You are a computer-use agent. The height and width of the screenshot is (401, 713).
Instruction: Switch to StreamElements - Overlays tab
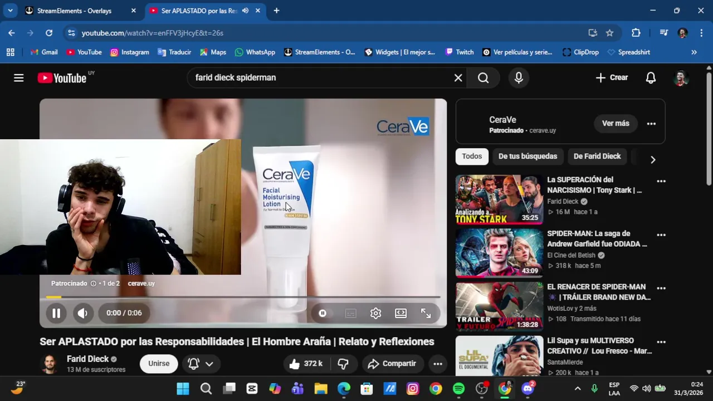pos(81,11)
